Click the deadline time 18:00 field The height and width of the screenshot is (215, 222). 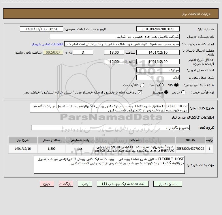click(114, 53)
